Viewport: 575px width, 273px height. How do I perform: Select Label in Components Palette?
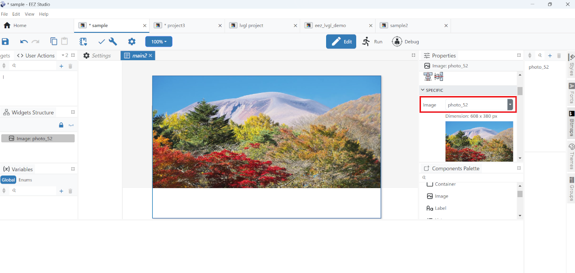pyautogui.click(x=440, y=208)
